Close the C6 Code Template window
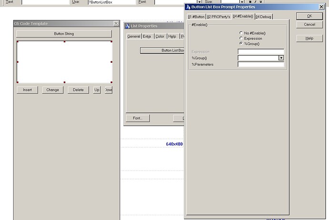This screenshot has height=220, width=329. tap(116, 23)
